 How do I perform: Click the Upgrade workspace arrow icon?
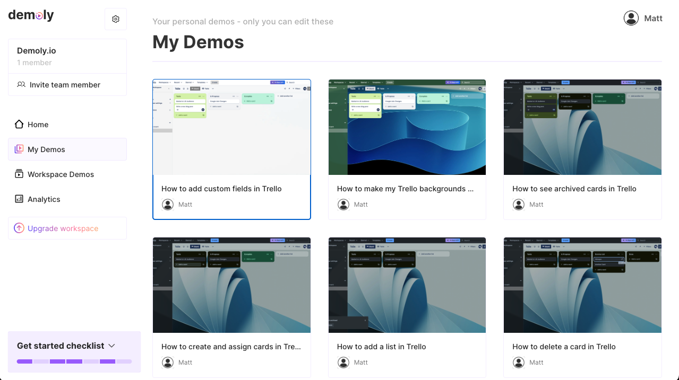pyautogui.click(x=19, y=228)
